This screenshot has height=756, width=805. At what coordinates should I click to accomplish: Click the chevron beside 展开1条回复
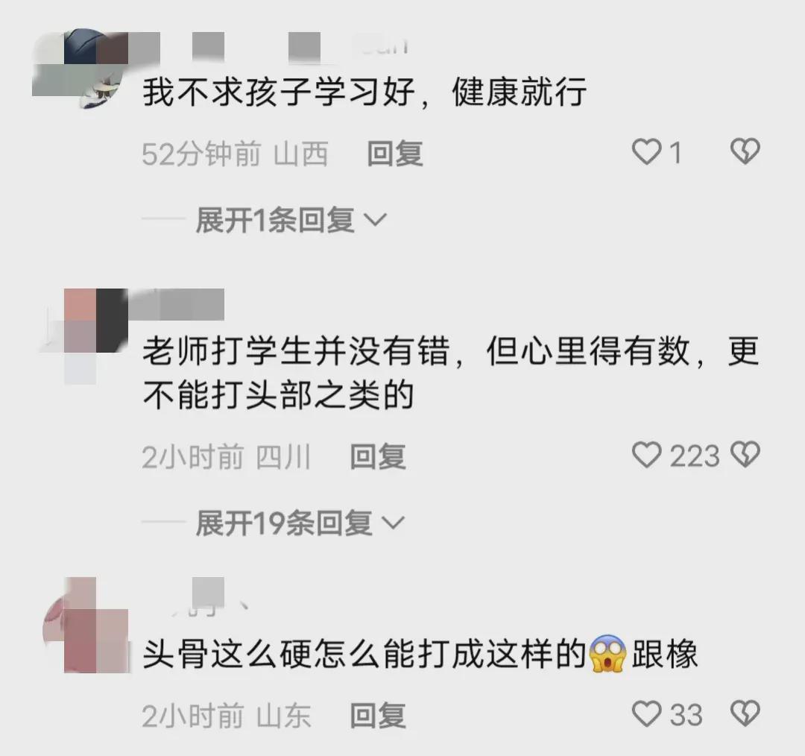click(x=375, y=221)
